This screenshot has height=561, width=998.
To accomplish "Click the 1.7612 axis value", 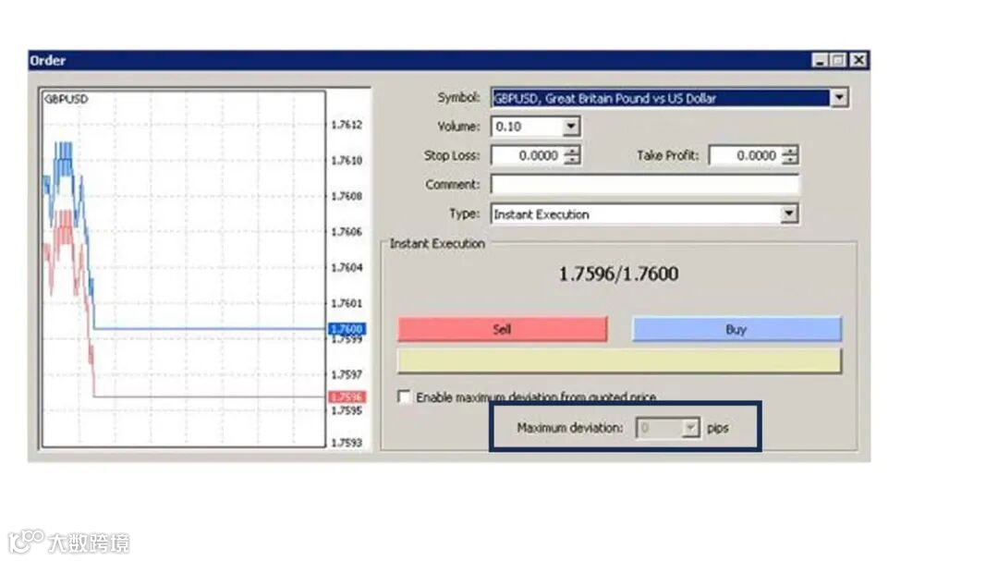I will tap(347, 125).
